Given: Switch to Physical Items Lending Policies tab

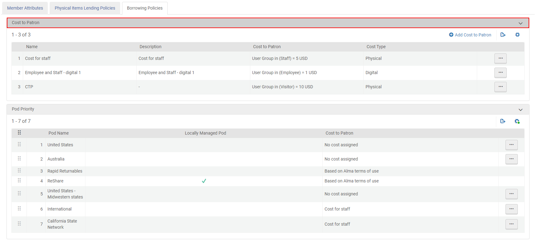Looking at the screenshot, I should [85, 8].
